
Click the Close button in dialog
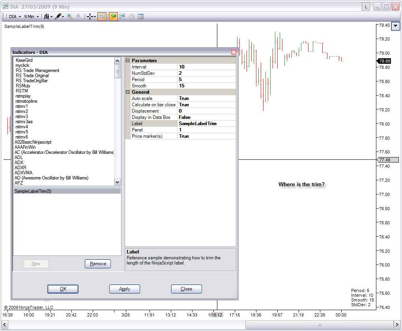[x=186, y=289]
